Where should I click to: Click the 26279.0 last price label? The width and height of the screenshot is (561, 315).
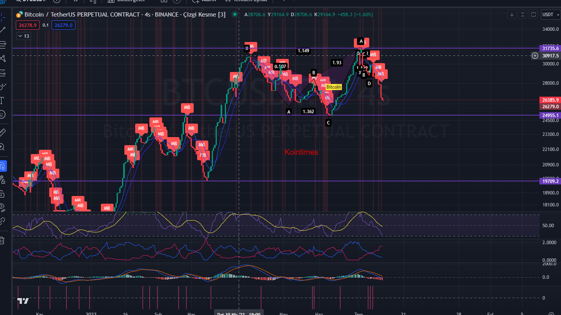click(550, 107)
